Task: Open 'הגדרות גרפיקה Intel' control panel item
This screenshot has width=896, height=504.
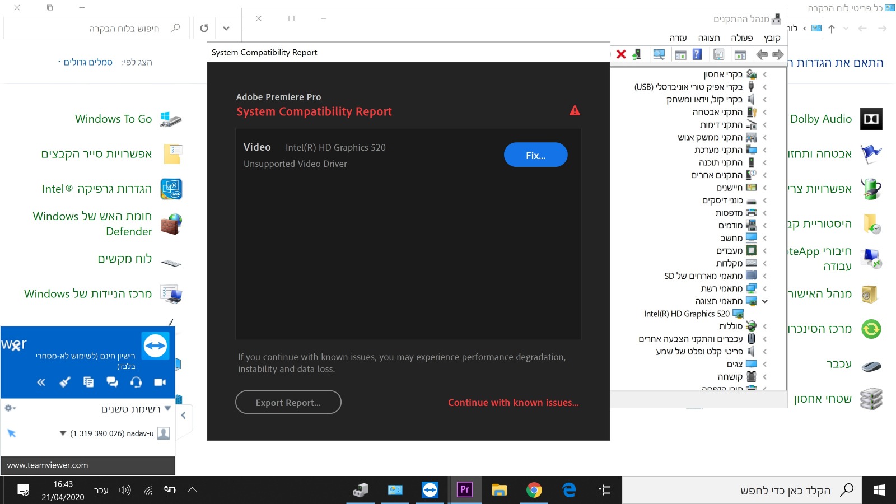Action: pos(112,189)
